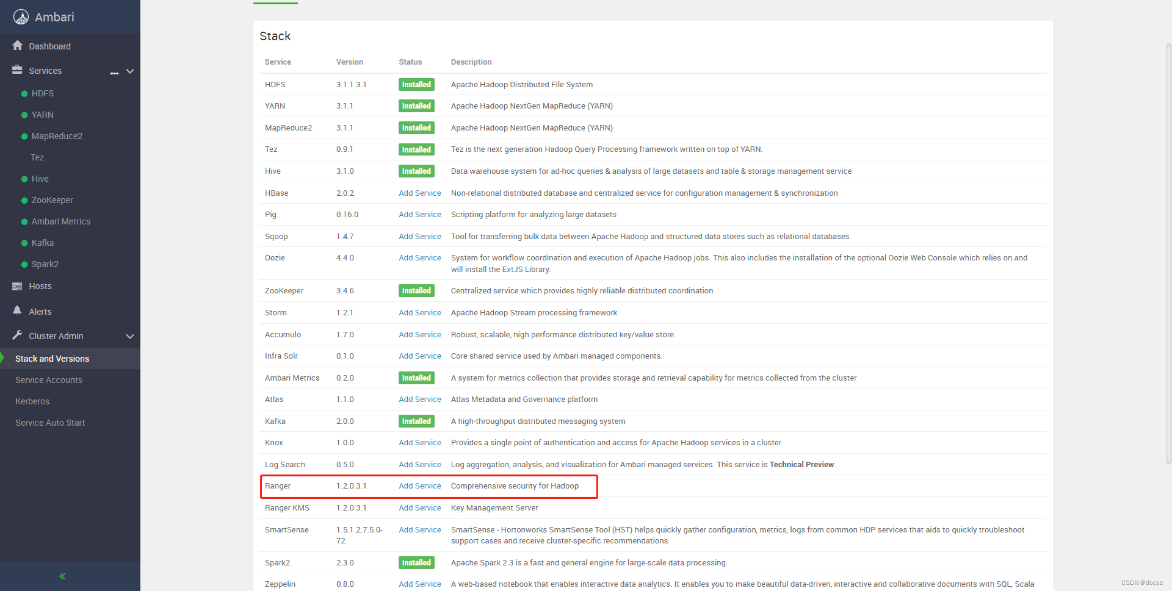Click the Services briefcase icon
The width and height of the screenshot is (1172, 591).
[17, 70]
